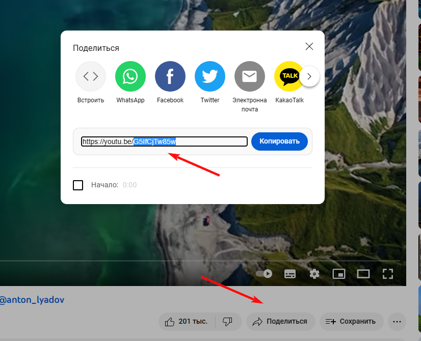Image resolution: width=421 pixels, height=341 pixels.
Task: Dislike the video with thumbs-down
Action: click(x=228, y=322)
